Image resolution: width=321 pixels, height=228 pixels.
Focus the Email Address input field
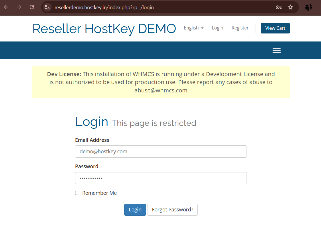click(x=161, y=152)
